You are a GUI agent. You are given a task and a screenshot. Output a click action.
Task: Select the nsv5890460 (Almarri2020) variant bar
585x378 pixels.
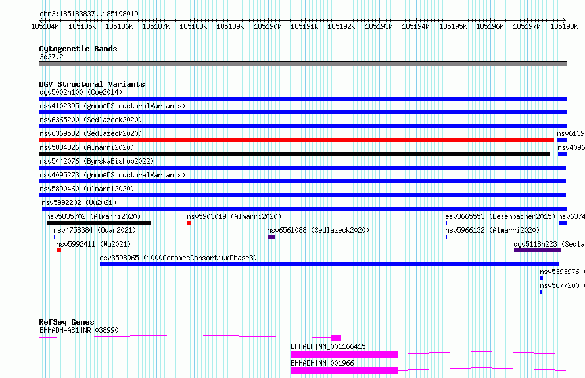click(302, 195)
